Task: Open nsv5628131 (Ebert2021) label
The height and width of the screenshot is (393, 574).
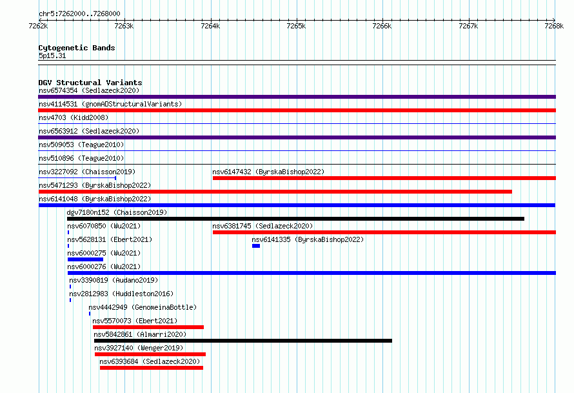Action: click(x=110, y=239)
